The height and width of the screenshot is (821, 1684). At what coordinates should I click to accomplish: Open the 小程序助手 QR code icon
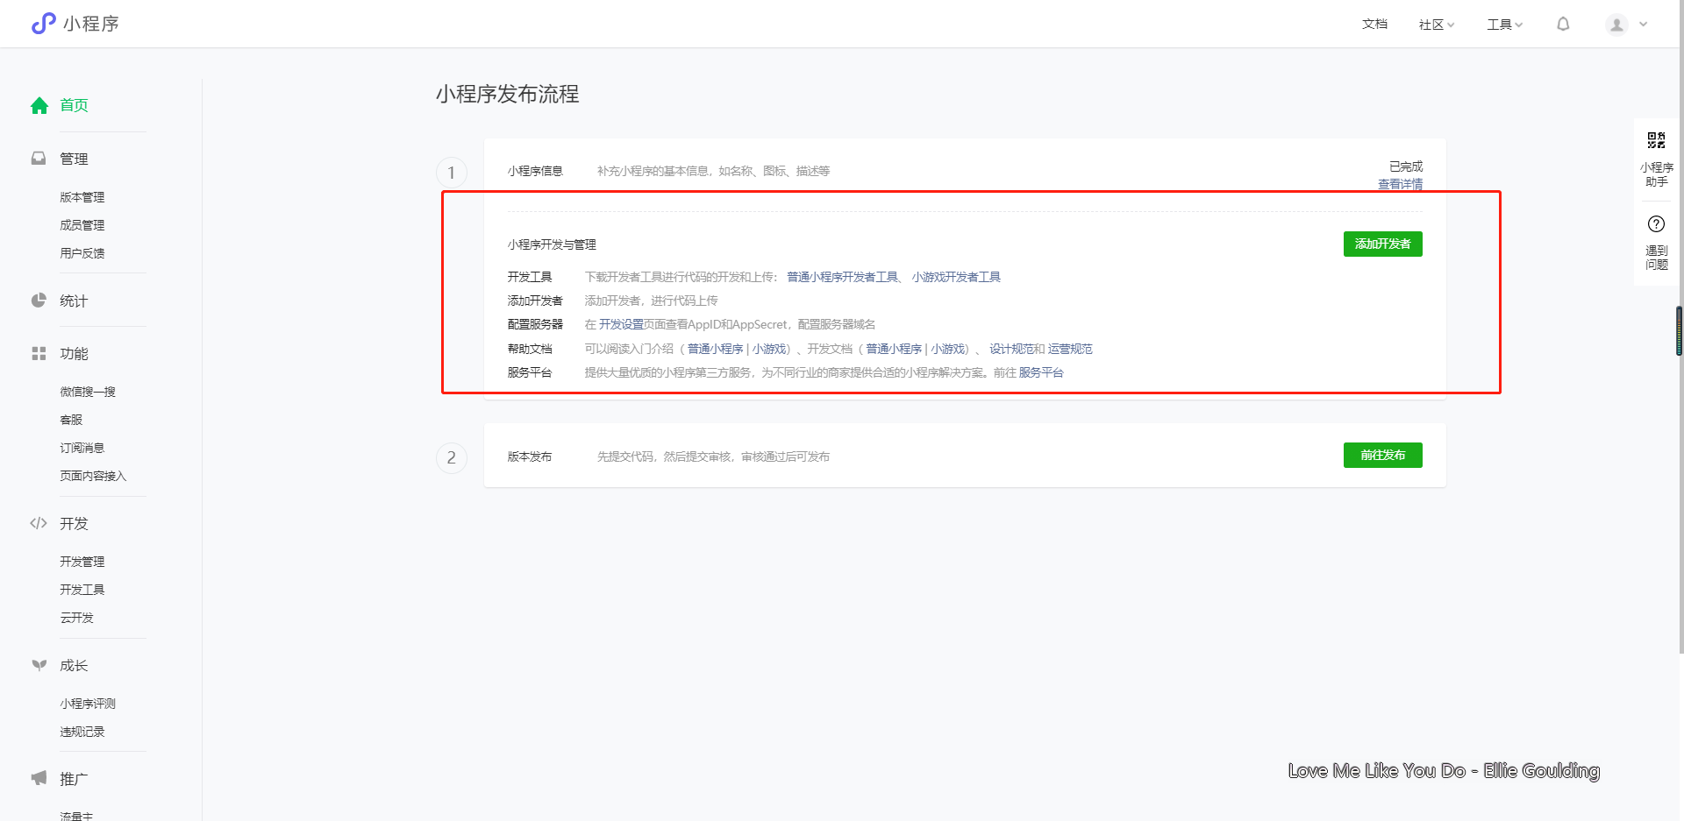(1656, 140)
